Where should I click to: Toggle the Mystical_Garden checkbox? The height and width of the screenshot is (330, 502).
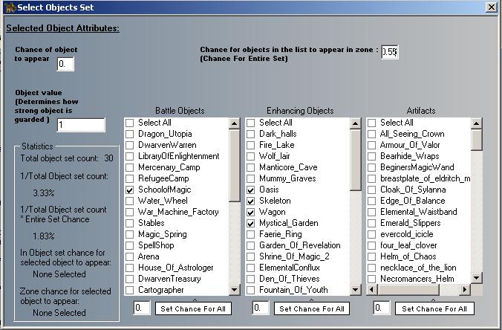(252, 223)
